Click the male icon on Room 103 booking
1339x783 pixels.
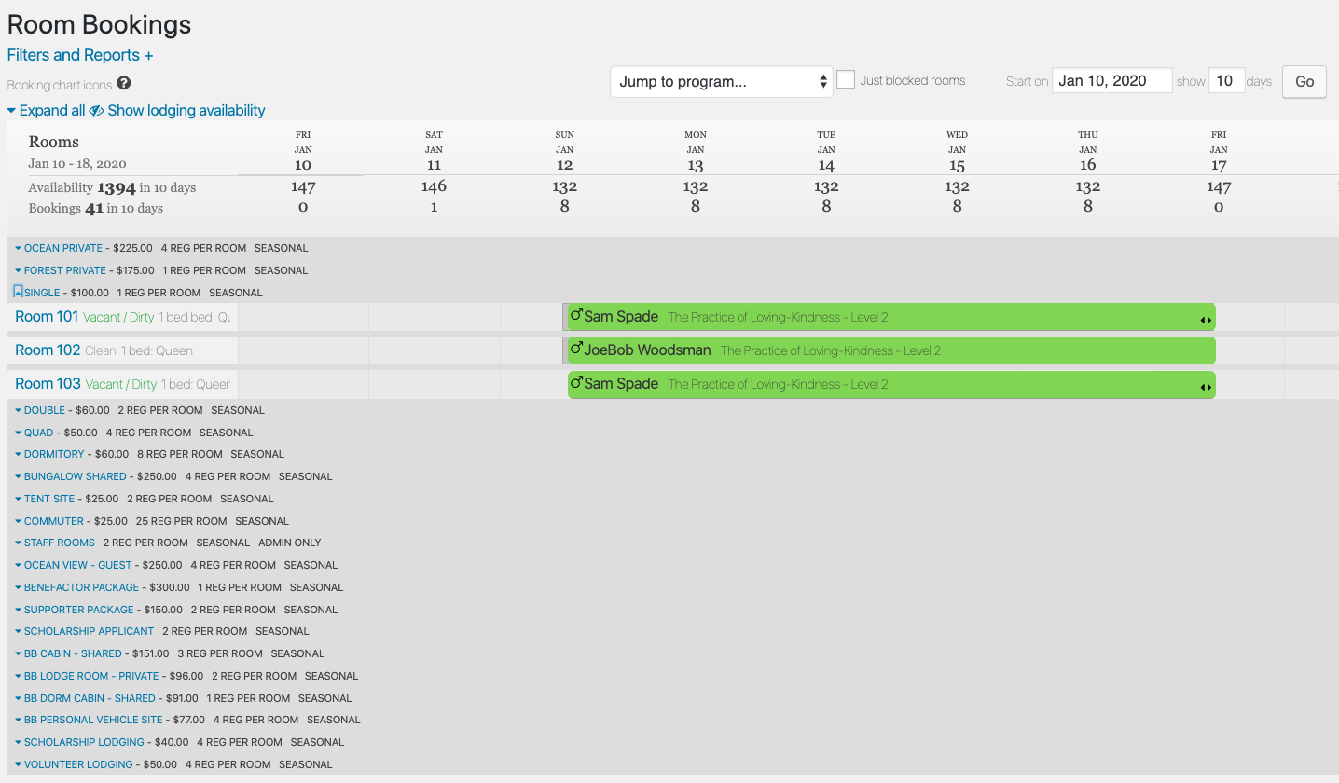[x=576, y=383]
